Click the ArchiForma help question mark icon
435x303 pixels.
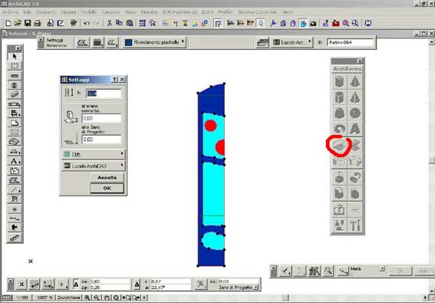click(x=339, y=209)
